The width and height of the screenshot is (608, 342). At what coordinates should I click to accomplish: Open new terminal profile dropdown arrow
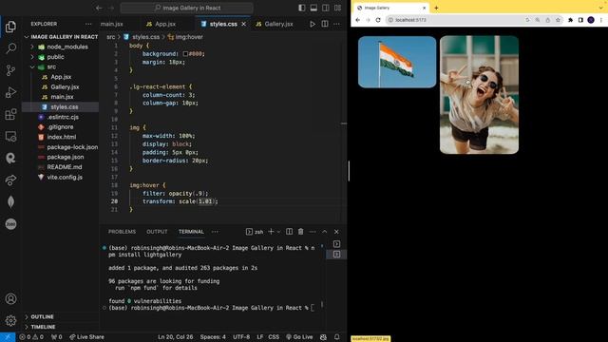click(x=278, y=232)
